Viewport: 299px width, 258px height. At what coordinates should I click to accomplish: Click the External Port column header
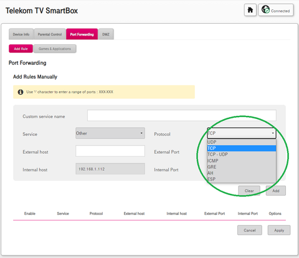click(214, 214)
